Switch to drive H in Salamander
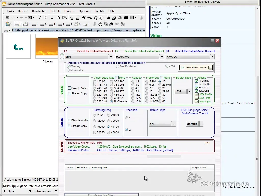 tap(53, 24)
